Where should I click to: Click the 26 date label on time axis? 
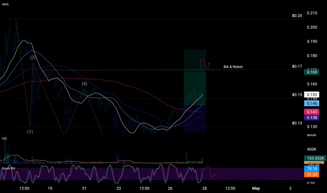(x=170, y=188)
